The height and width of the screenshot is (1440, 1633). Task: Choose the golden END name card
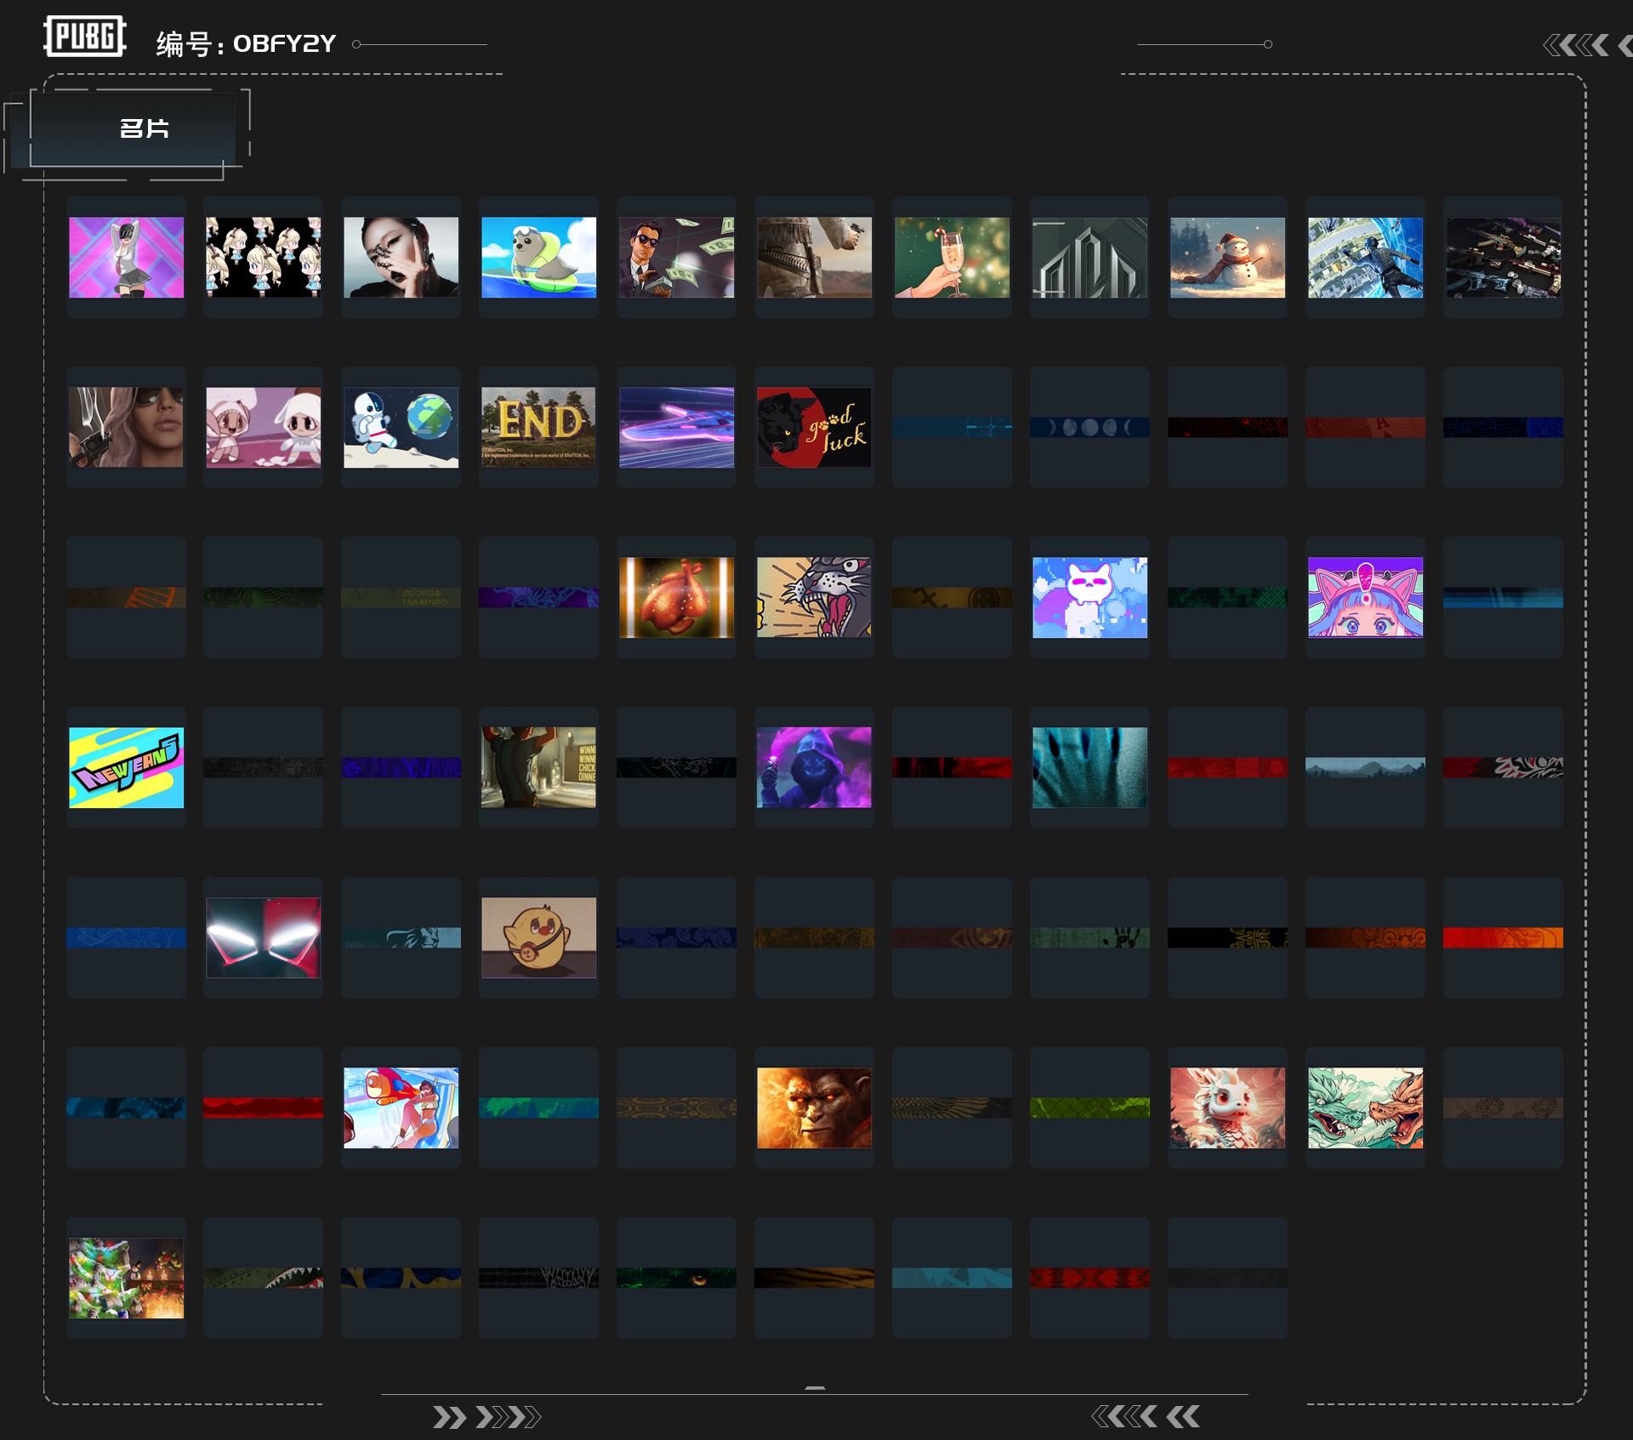click(538, 427)
